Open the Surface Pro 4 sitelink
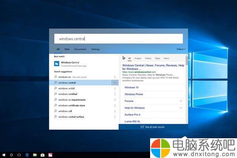The width and height of the screenshot is (237, 158). pyautogui.click(x=132, y=115)
